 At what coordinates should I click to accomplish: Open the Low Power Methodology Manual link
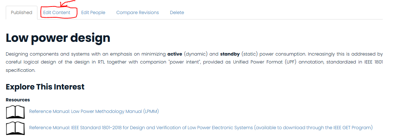pyautogui.click(x=94, y=111)
